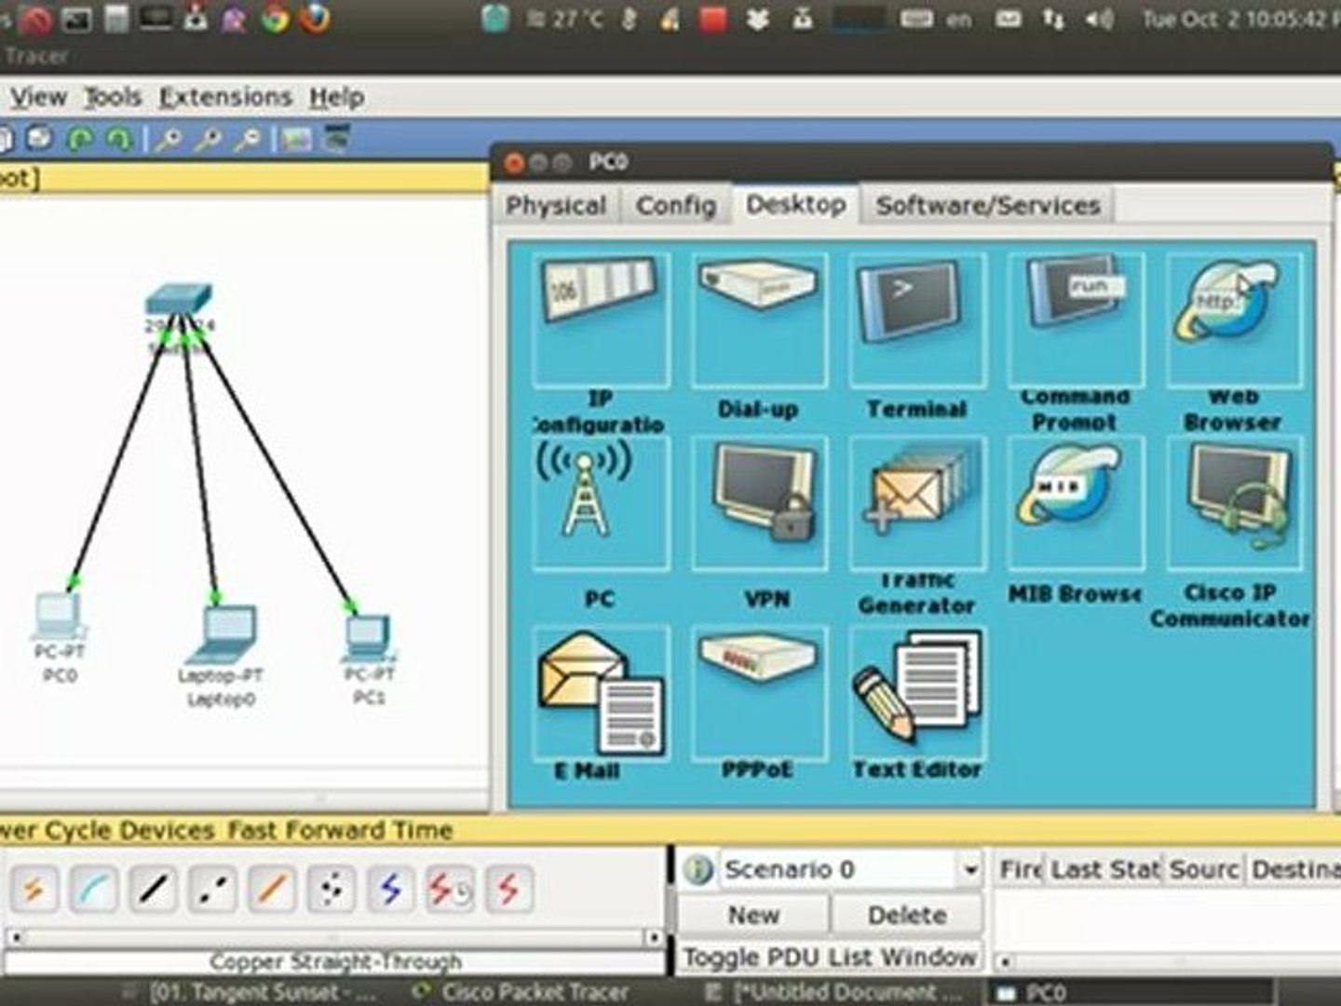Select Copper Straight-Through cable

153,890
